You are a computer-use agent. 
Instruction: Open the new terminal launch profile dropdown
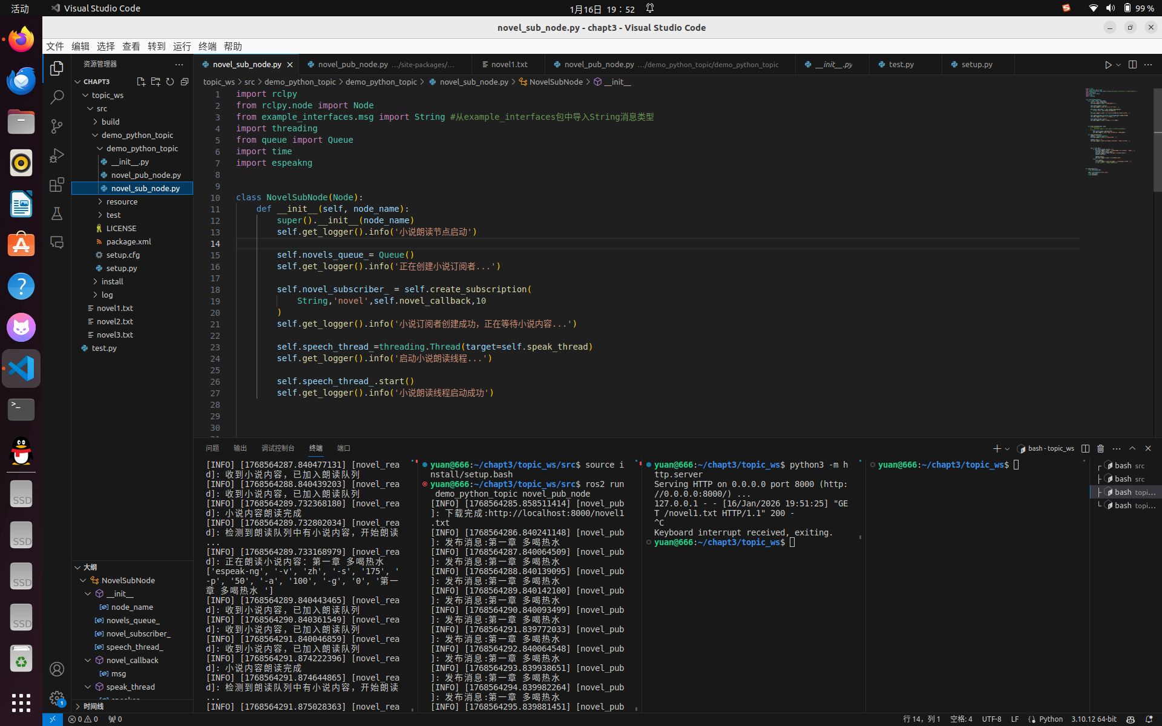point(1007,448)
